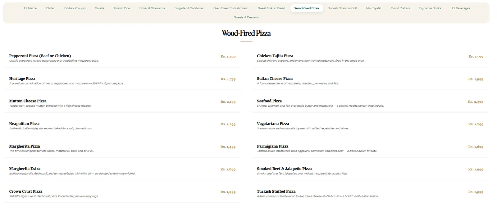Switch to the Platter tab
This screenshot has height=211, width=497.
pyautogui.click(x=50, y=8)
